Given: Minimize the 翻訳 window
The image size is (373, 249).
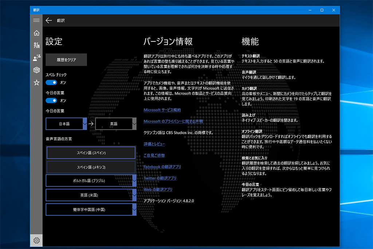Looking at the screenshot, I should (x=310, y=10).
